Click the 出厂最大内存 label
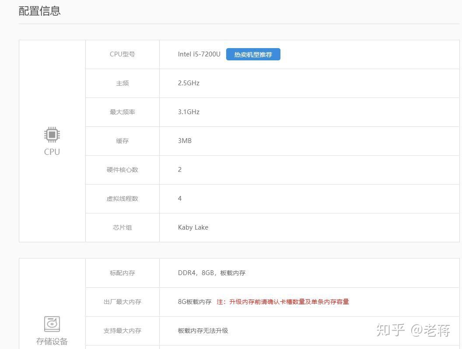Image resolution: width=462 pixels, height=349 pixels. coord(122,302)
